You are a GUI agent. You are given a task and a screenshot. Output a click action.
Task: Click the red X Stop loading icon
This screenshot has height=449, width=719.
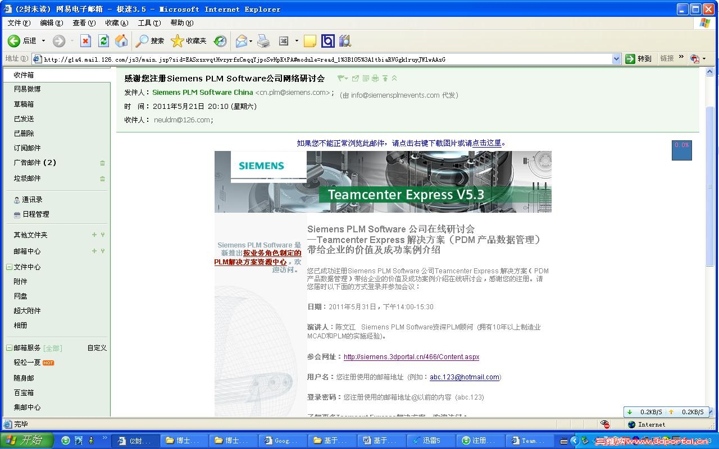click(85, 41)
